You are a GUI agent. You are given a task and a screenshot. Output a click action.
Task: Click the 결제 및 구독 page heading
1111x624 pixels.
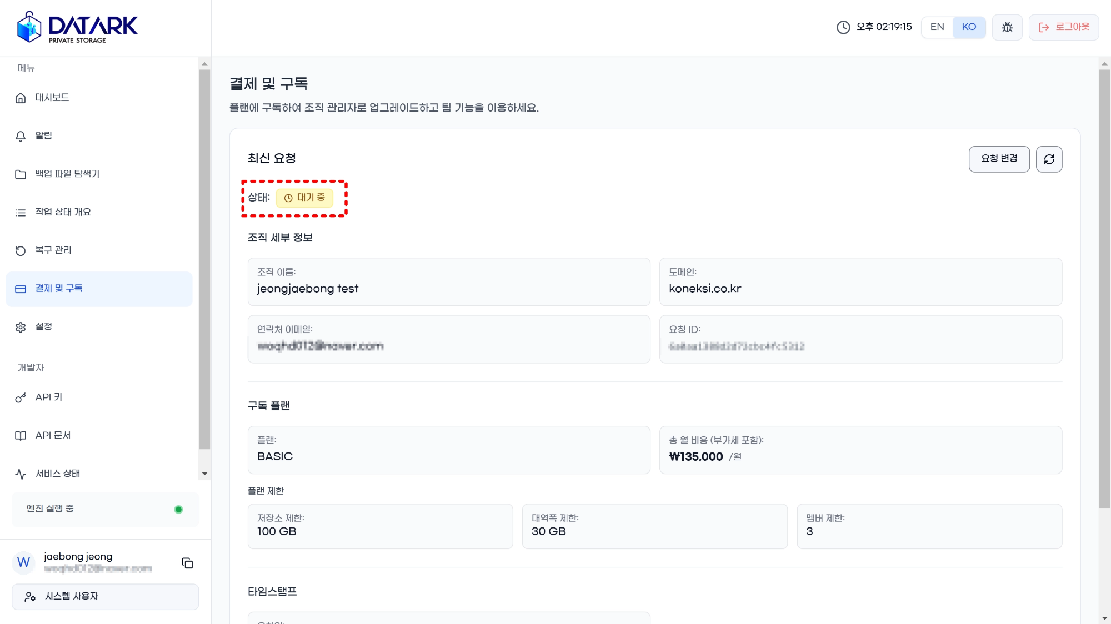pyautogui.click(x=269, y=84)
